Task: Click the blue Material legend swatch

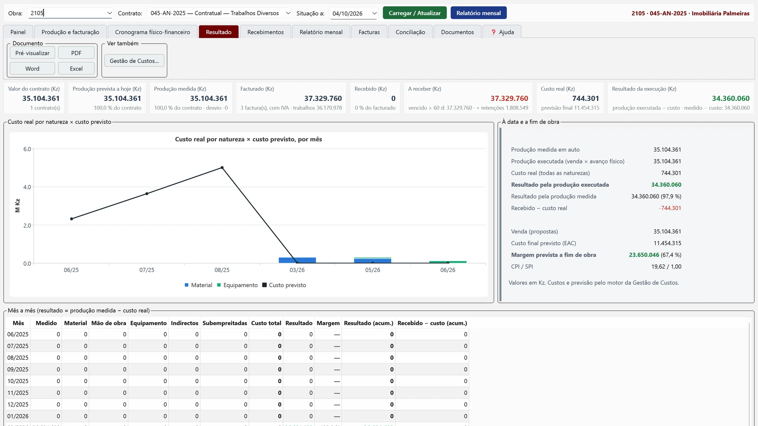Action: [187, 285]
